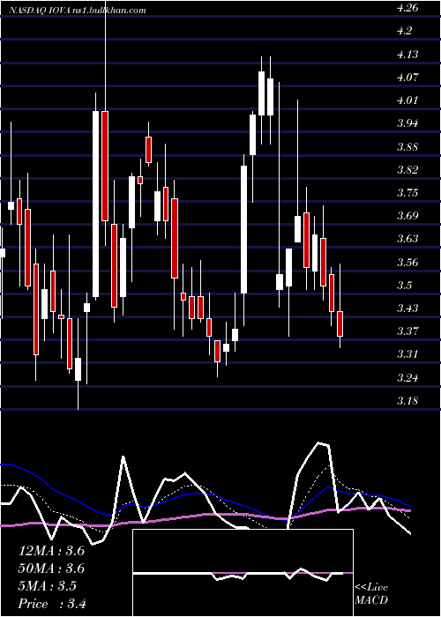The width and height of the screenshot is (441, 617).
Task: Click the <<Live MACD label
Action: coord(371,594)
